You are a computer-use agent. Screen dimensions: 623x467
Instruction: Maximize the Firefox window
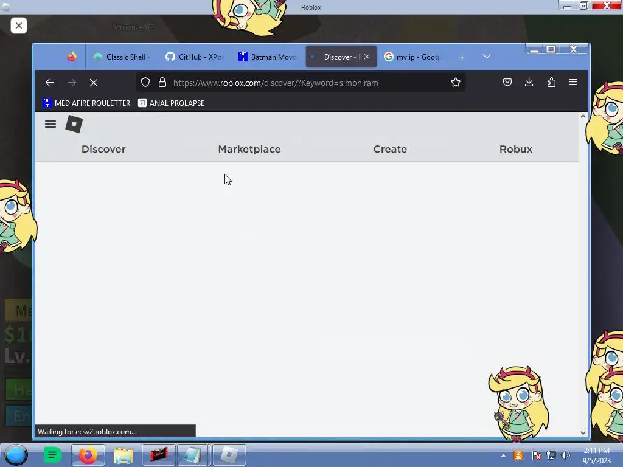click(x=551, y=49)
